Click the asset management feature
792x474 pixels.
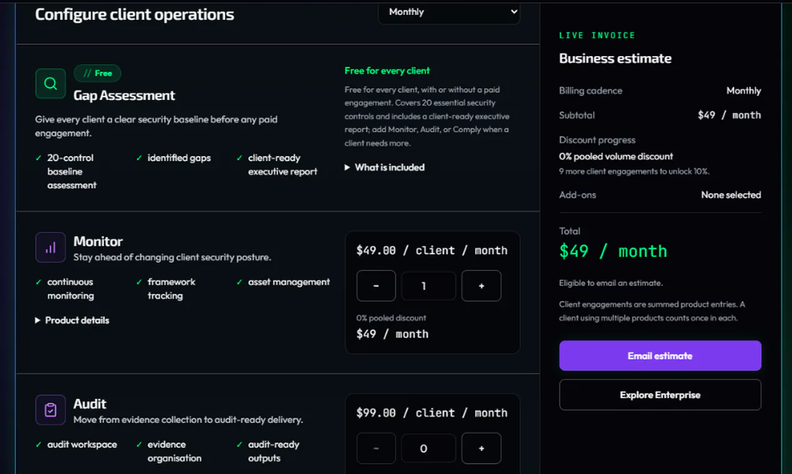coord(289,282)
